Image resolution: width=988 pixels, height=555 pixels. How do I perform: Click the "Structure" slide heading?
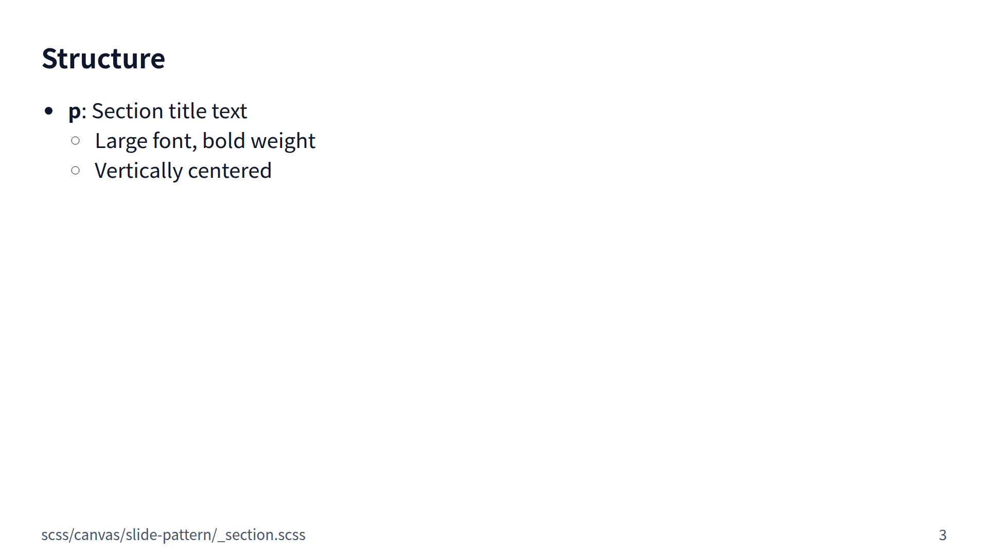(103, 59)
